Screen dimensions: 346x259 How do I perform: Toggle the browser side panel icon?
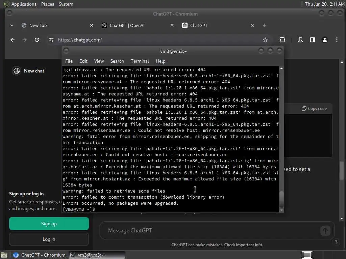tap(313, 40)
